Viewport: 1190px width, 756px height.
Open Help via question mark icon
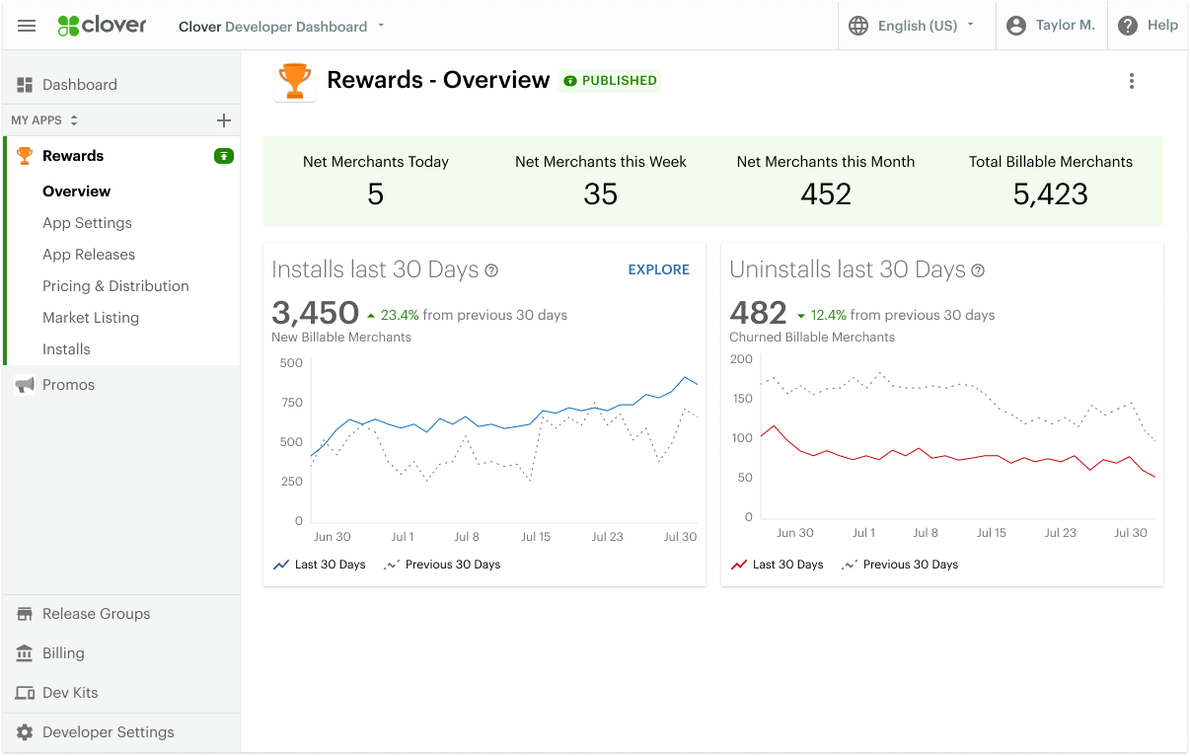click(x=1128, y=26)
